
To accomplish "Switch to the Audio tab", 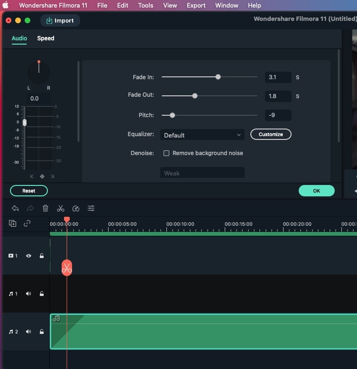I will tap(19, 38).
